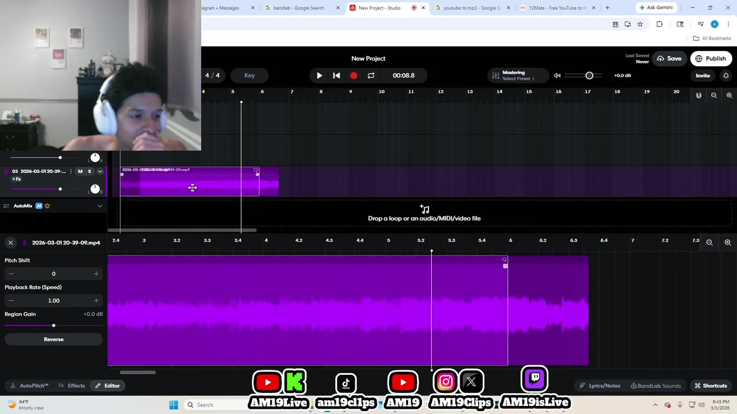
Task: Click the Reverse button
Action: pos(54,339)
